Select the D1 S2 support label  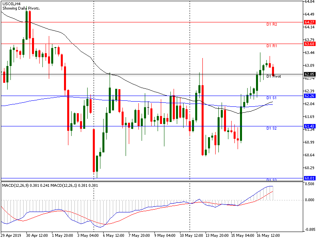(x=272, y=128)
